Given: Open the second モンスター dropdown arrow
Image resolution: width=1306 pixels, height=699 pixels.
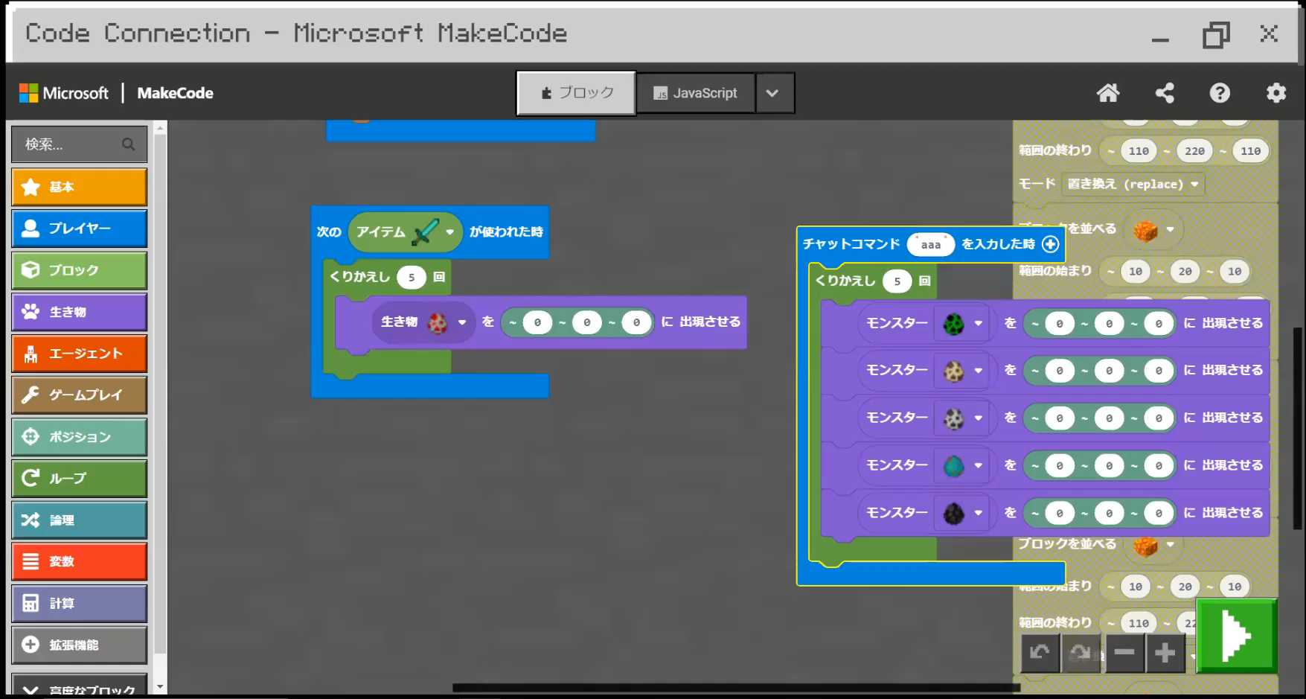Looking at the screenshot, I should [x=979, y=371].
